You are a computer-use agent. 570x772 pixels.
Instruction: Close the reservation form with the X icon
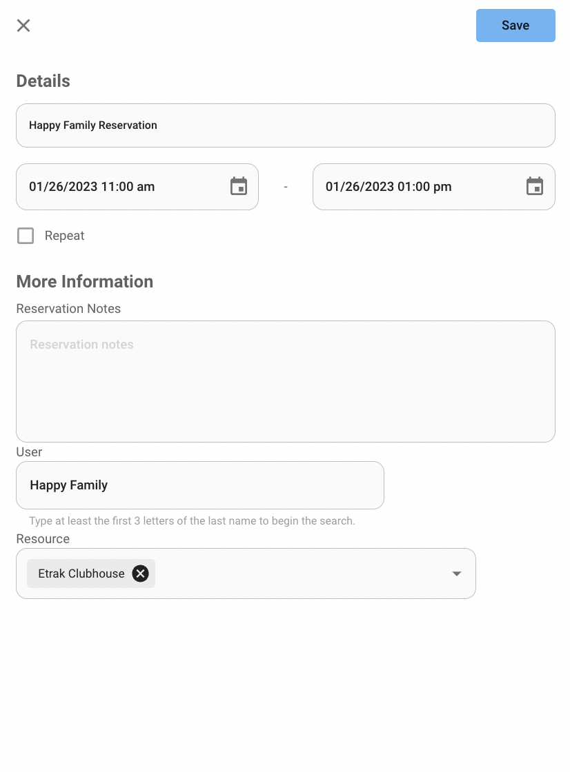pos(23,26)
